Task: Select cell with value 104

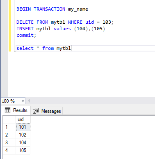Action: click(23, 143)
